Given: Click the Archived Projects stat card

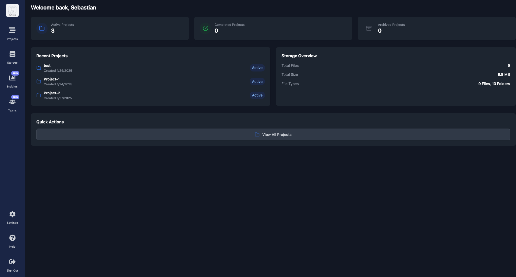Looking at the screenshot, I should coord(436,29).
